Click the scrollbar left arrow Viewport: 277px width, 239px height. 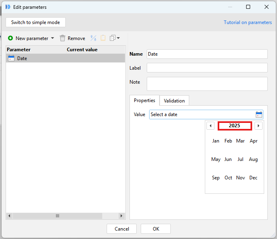point(9,216)
